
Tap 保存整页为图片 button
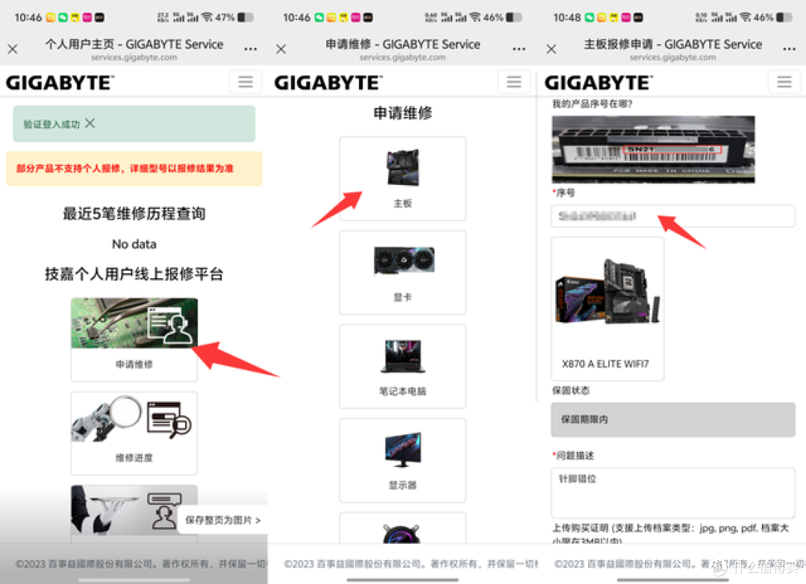tap(223, 521)
